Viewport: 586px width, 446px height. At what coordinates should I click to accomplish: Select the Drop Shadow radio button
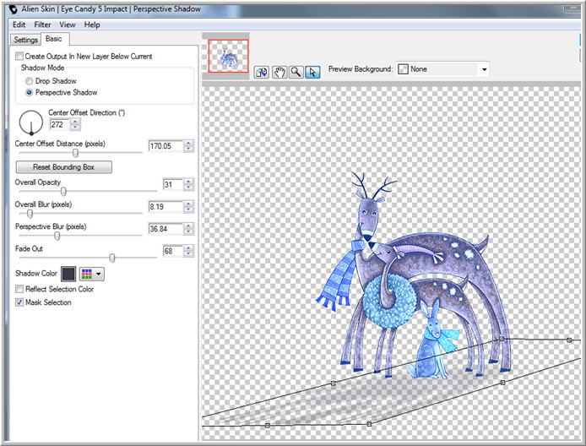[29, 81]
